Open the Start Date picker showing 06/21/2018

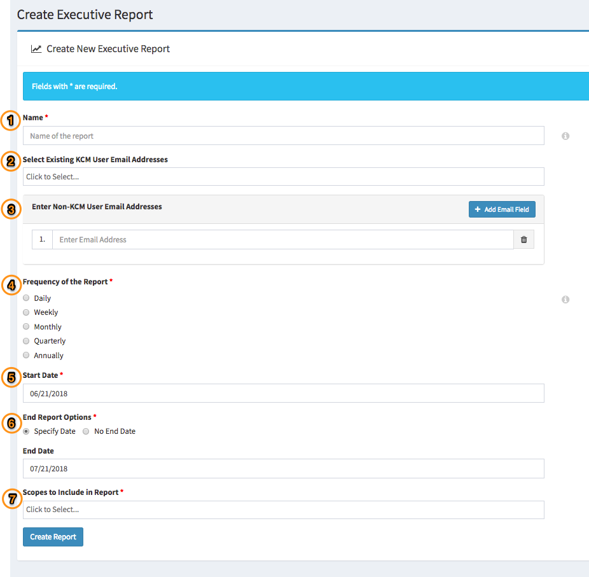click(x=284, y=393)
